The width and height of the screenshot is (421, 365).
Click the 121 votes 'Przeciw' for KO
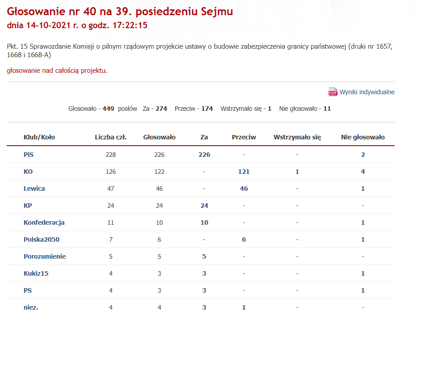point(244,171)
